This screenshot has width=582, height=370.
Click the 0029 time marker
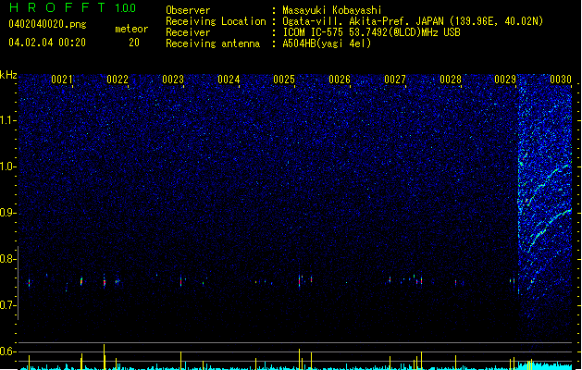pyautogui.click(x=505, y=80)
